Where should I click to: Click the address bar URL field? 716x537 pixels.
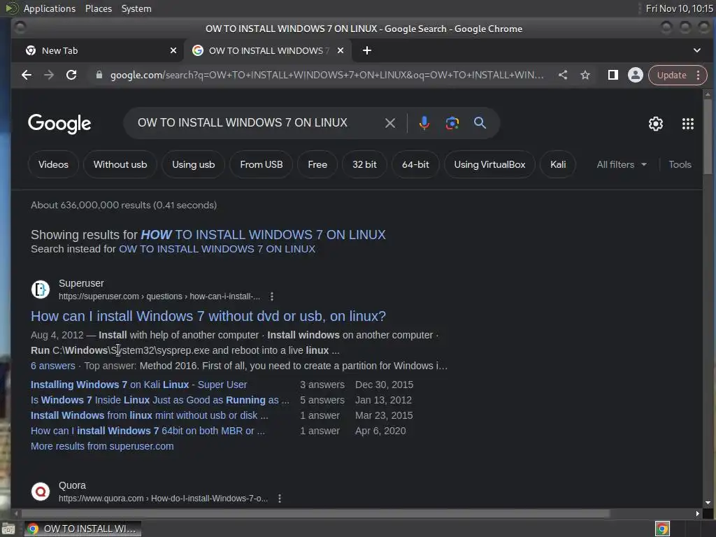[327, 75]
